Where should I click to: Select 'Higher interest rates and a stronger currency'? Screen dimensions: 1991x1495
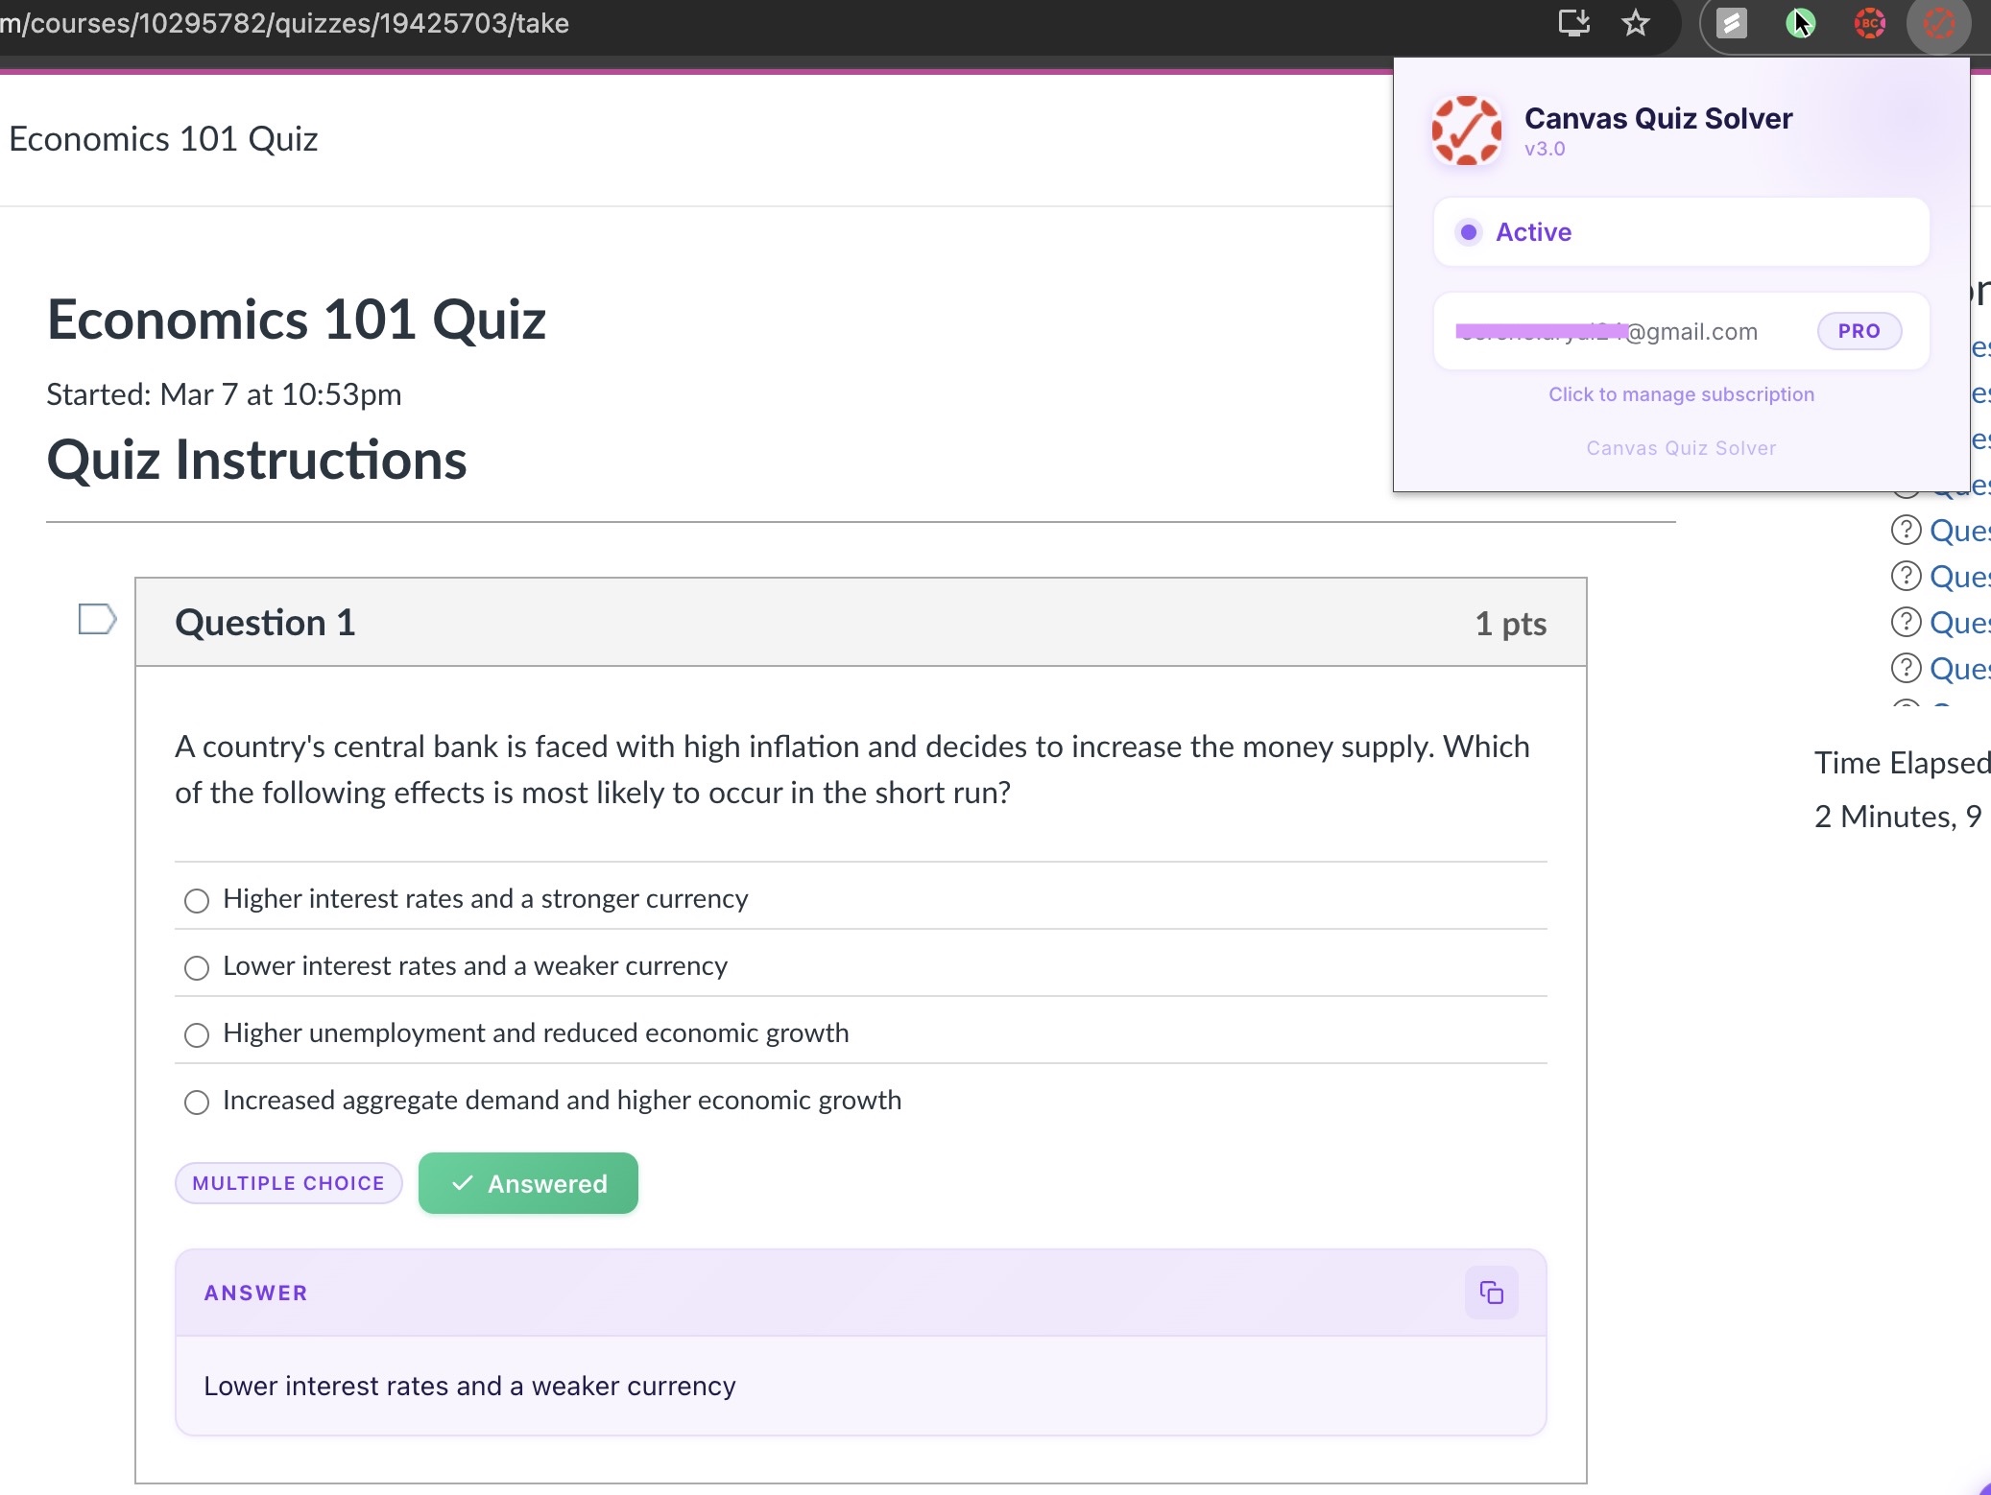tap(197, 900)
